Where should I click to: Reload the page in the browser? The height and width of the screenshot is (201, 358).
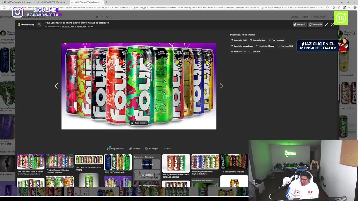(x=4, y=8)
